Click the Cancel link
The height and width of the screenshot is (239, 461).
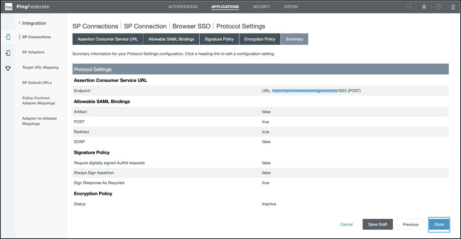pos(346,224)
